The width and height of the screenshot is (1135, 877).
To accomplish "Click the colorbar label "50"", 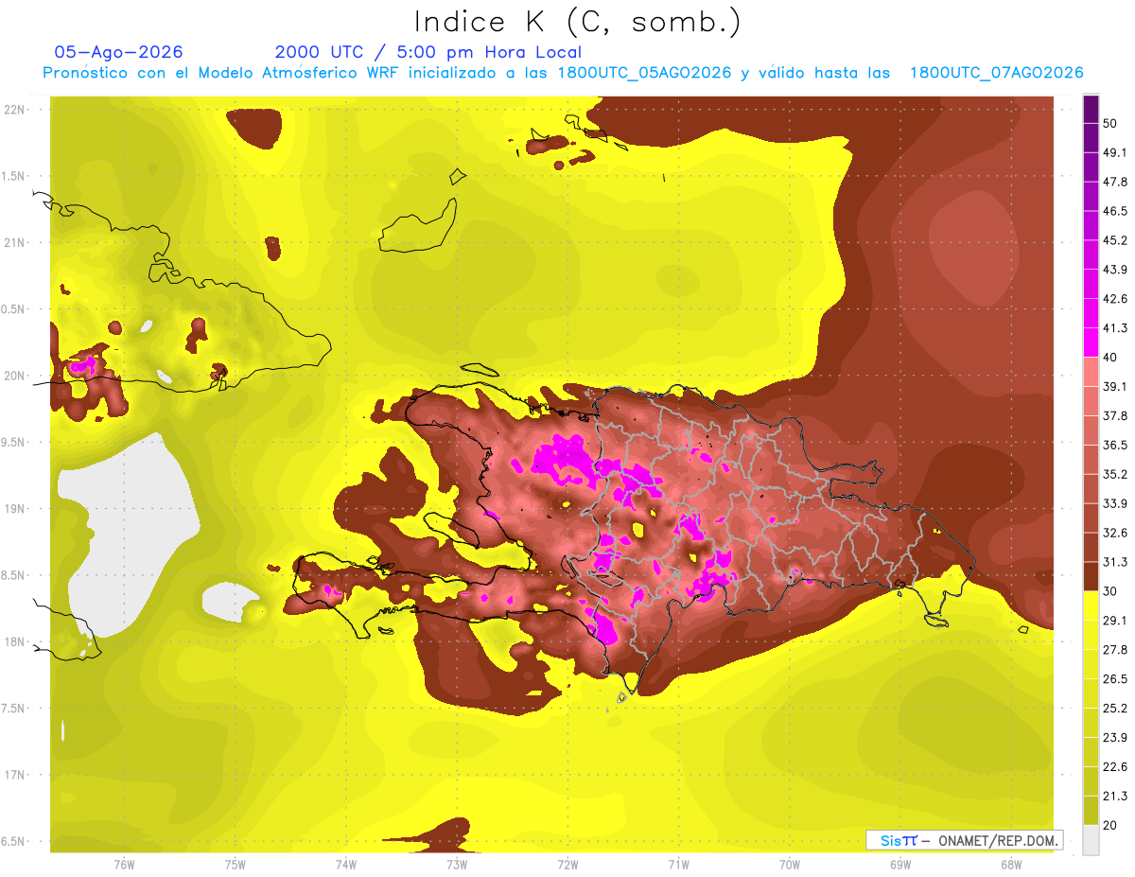I will point(1110,124).
